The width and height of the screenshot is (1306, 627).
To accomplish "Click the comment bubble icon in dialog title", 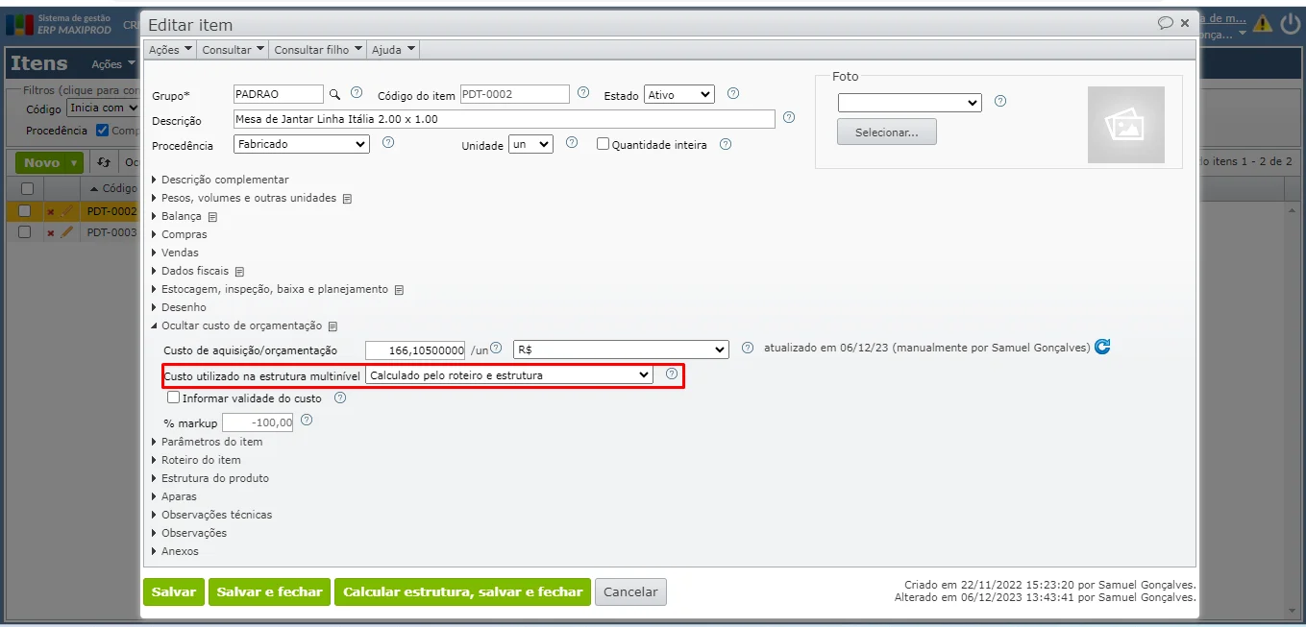I will tap(1165, 23).
